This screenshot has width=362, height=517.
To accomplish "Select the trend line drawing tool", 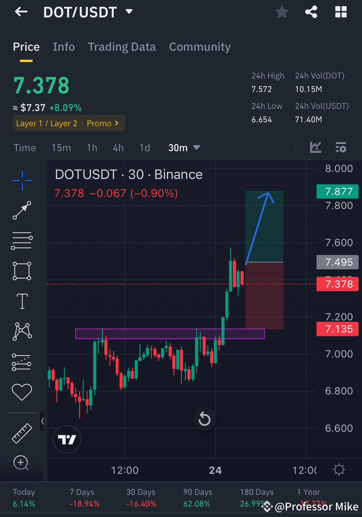I will (x=22, y=211).
